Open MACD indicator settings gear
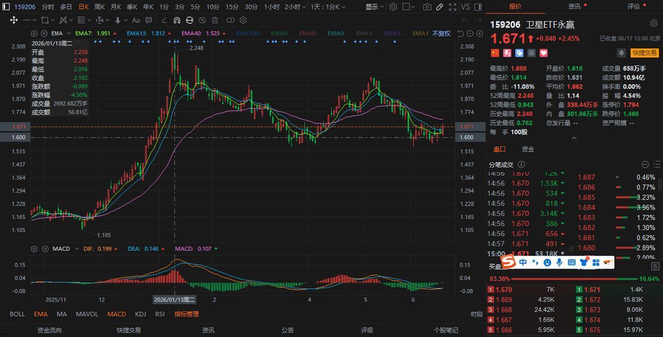The image size is (663, 337). point(34,249)
